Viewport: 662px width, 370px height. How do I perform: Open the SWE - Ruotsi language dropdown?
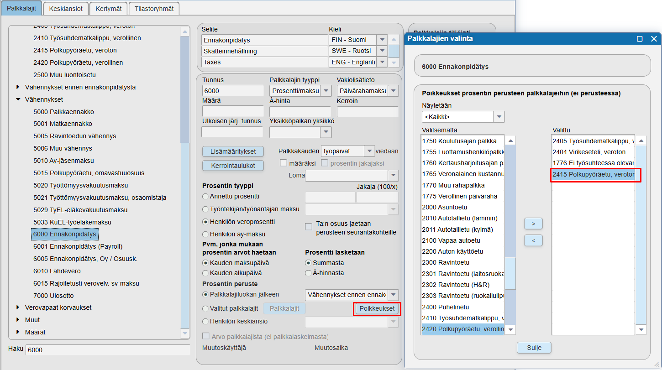[x=382, y=51]
